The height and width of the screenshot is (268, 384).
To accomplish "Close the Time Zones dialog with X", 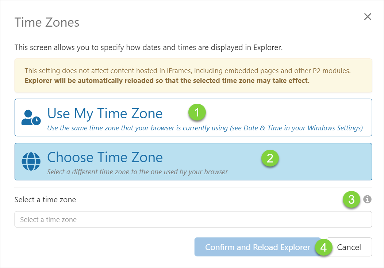I will coord(368,17).
